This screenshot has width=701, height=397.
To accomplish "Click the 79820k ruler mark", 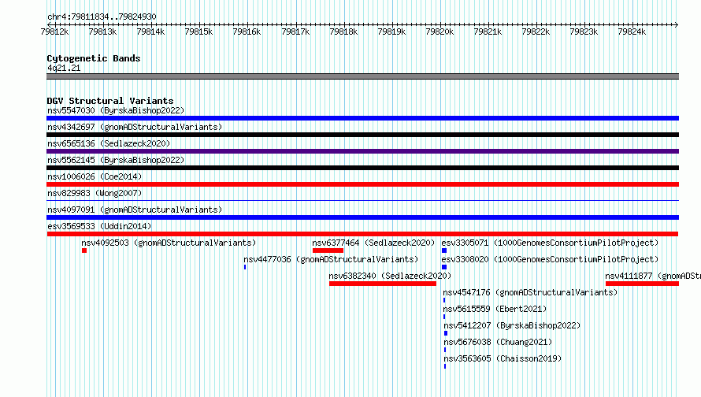I will [x=440, y=32].
